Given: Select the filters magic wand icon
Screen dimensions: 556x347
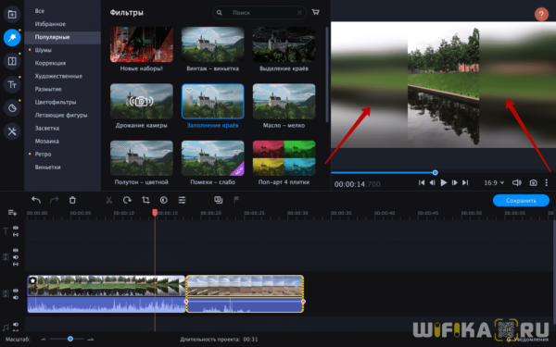Looking at the screenshot, I should [x=12, y=38].
